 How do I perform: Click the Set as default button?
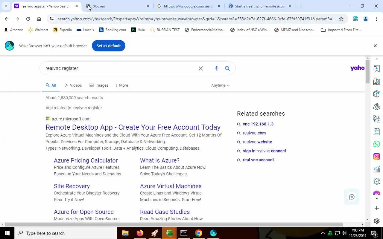109,46
